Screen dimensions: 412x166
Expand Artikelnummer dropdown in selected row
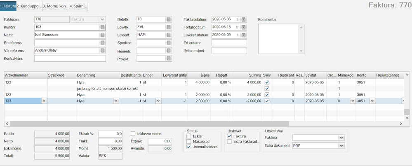tap(44, 101)
